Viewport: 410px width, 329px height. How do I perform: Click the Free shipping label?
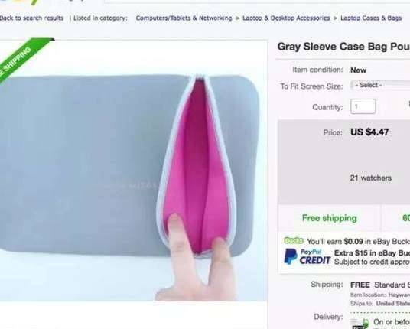coord(330,218)
